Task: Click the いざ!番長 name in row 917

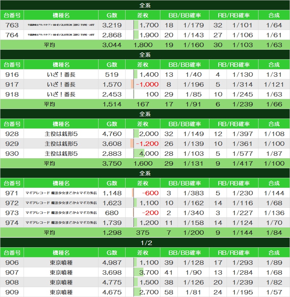Action: pos(61,84)
